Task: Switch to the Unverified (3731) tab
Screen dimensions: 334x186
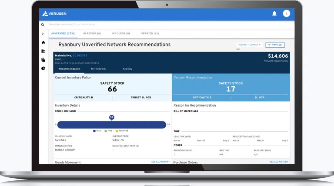Action: (x=63, y=33)
